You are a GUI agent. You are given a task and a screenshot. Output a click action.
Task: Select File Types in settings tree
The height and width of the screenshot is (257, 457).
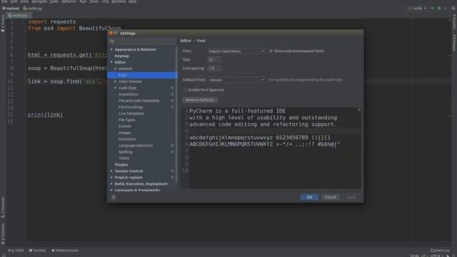tap(127, 120)
